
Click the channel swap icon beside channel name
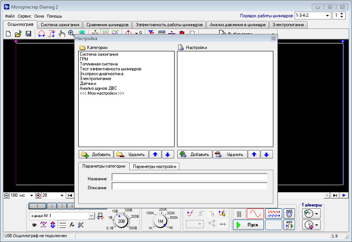click(100, 216)
